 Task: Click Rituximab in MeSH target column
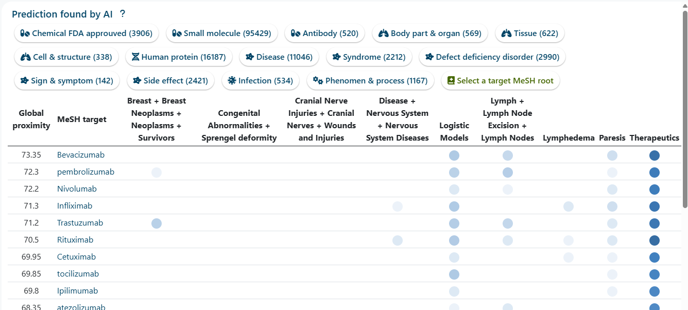tap(75, 240)
